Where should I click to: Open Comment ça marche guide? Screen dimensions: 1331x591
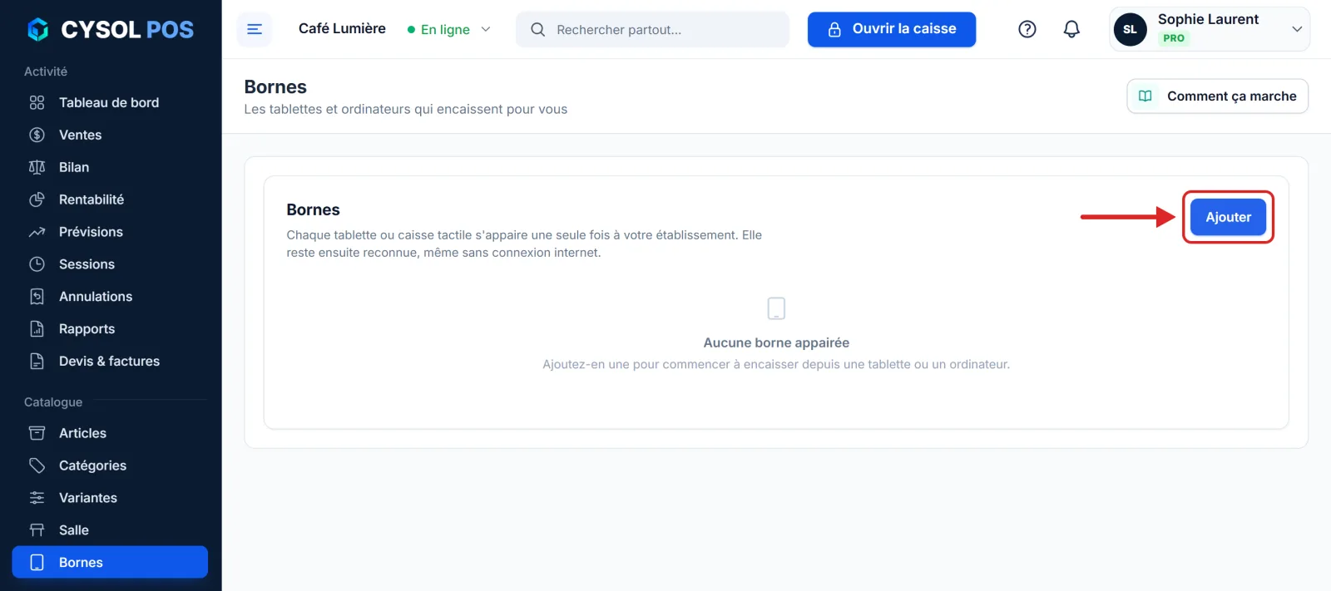(1217, 96)
